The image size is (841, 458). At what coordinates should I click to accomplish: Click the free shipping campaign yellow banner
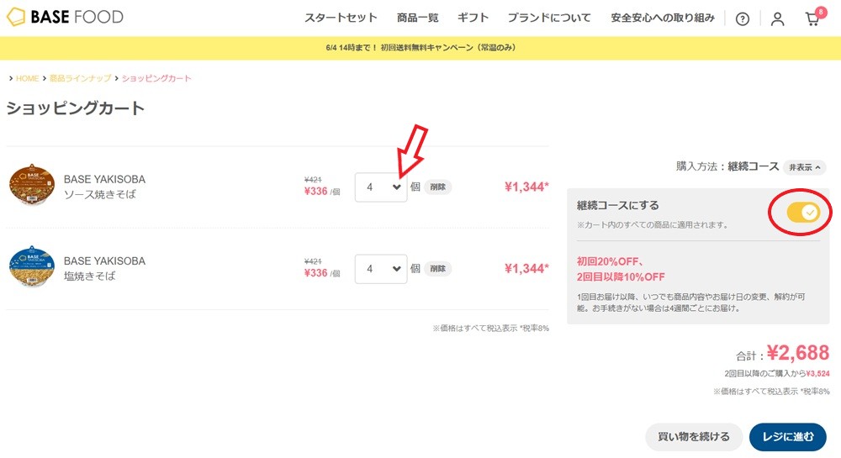pos(420,48)
